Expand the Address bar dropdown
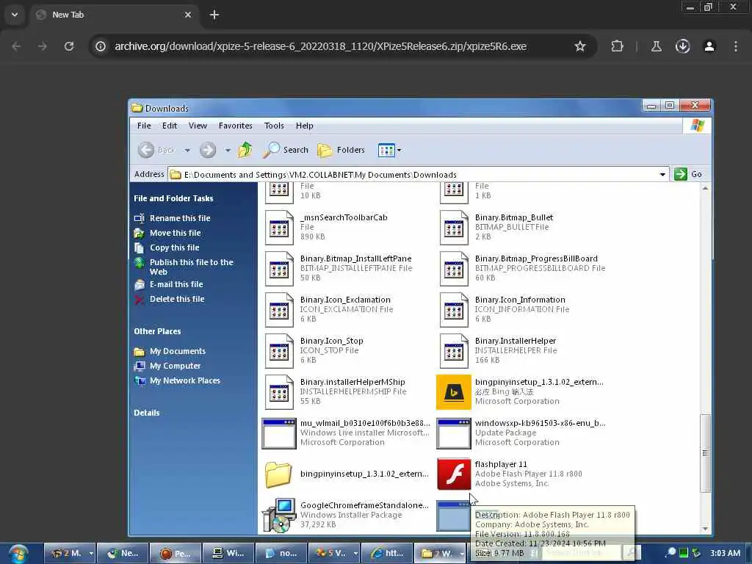Viewport: 752px width, 564px height. pyautogui.click(x=662, y=174)
